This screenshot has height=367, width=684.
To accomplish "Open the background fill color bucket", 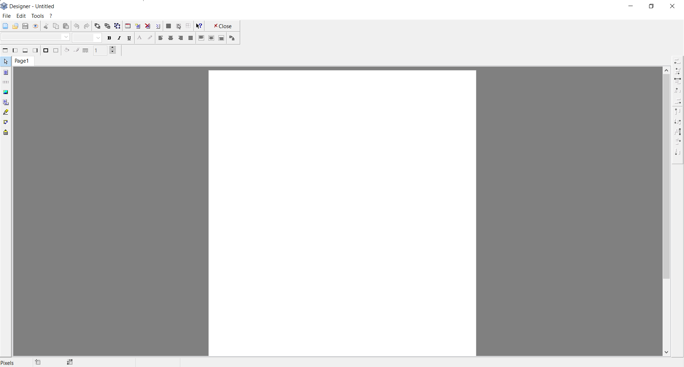I will click(67, 51).
